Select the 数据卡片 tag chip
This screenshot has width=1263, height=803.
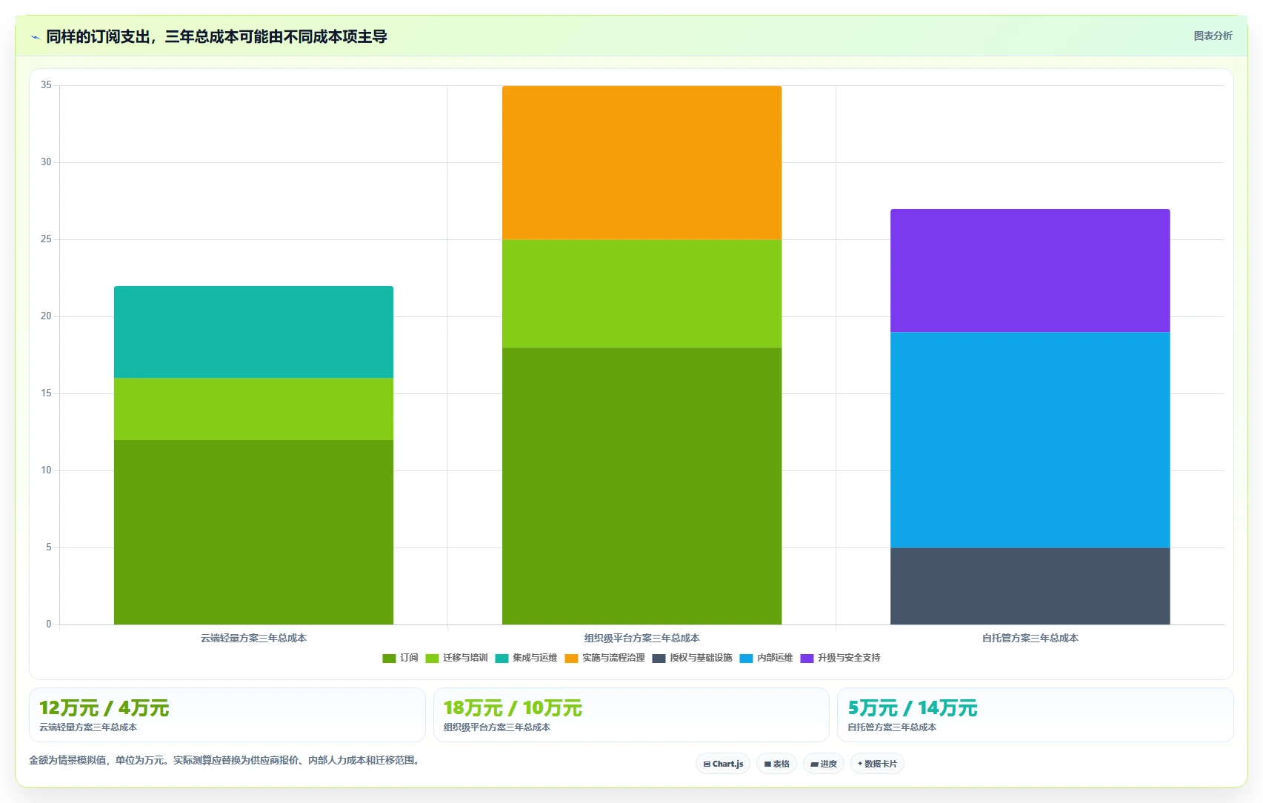(x=877, y=764)
